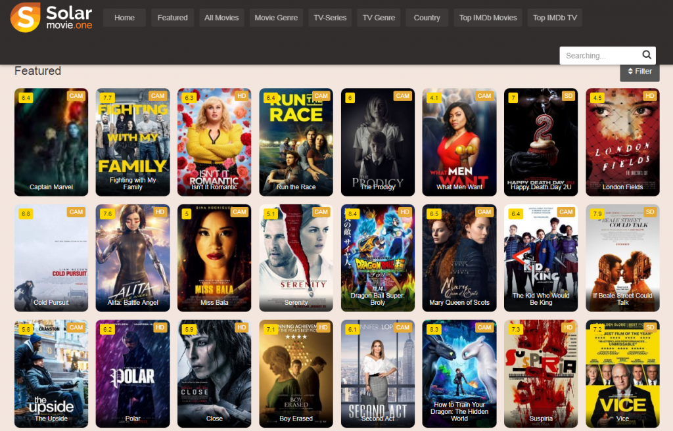Screen dimensions: 673x431
Task: Click the Solarmovie.one logo
Action: pos(51,17)
